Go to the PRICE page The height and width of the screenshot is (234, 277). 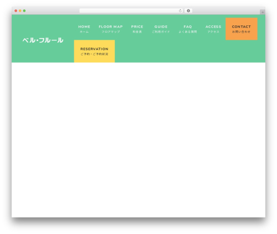pyautogui.click(x=137, y=29)
